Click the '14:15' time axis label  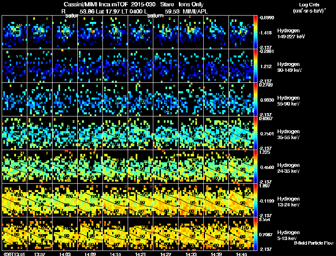[115, 254]
